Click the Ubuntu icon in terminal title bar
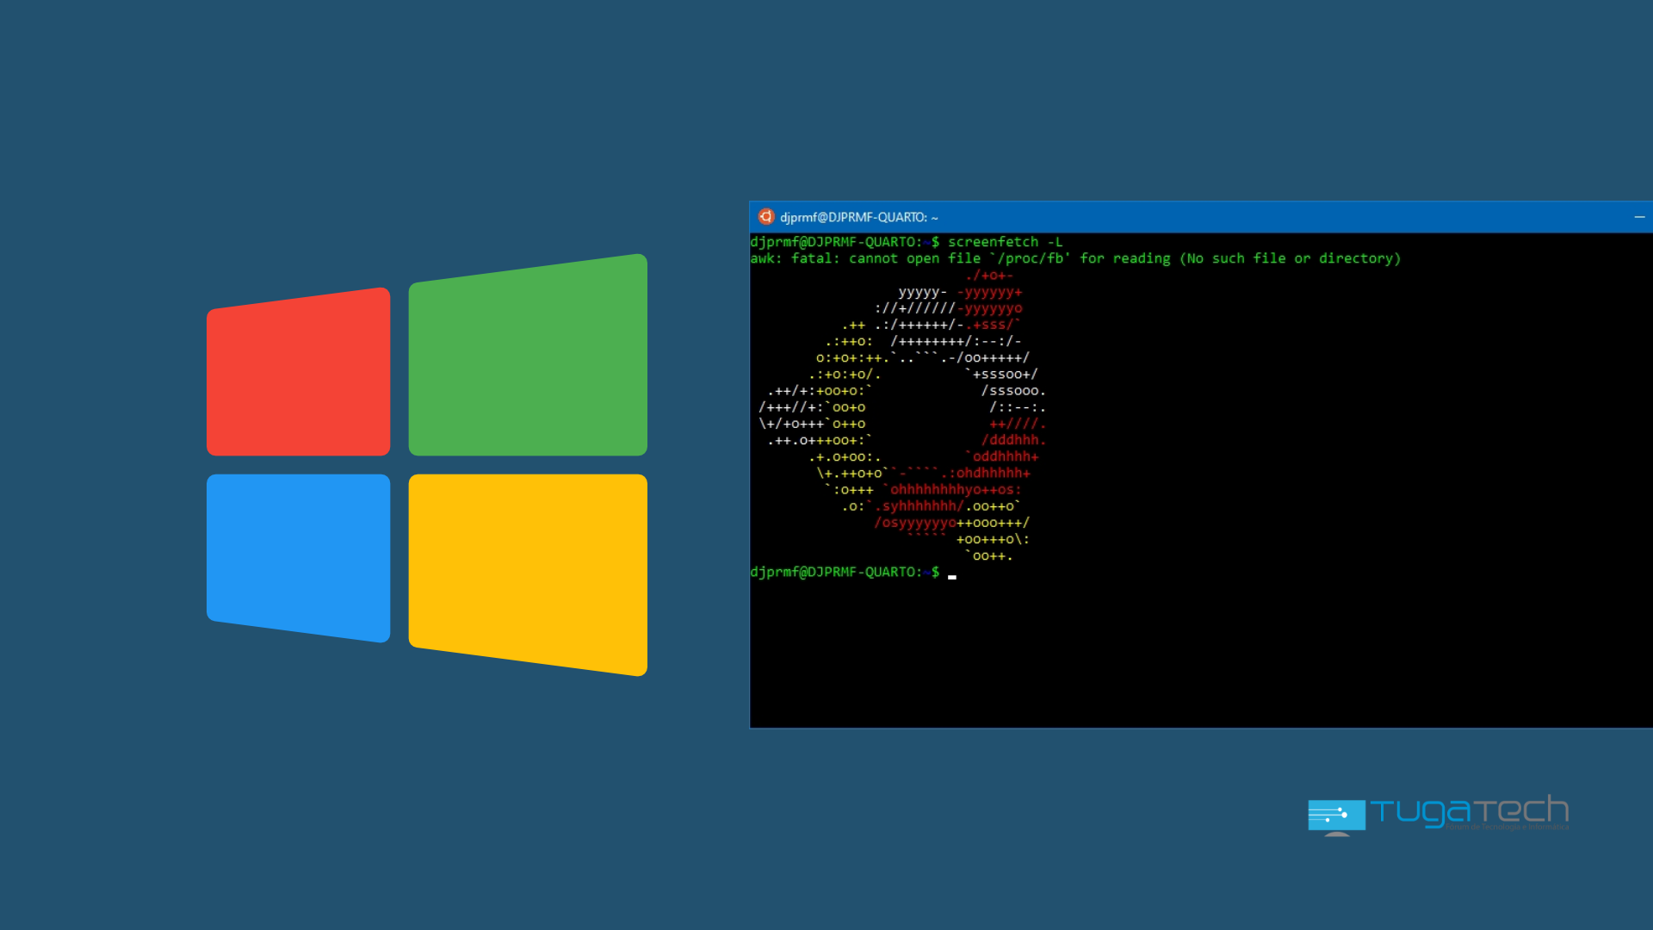 [x=765, y=217]
